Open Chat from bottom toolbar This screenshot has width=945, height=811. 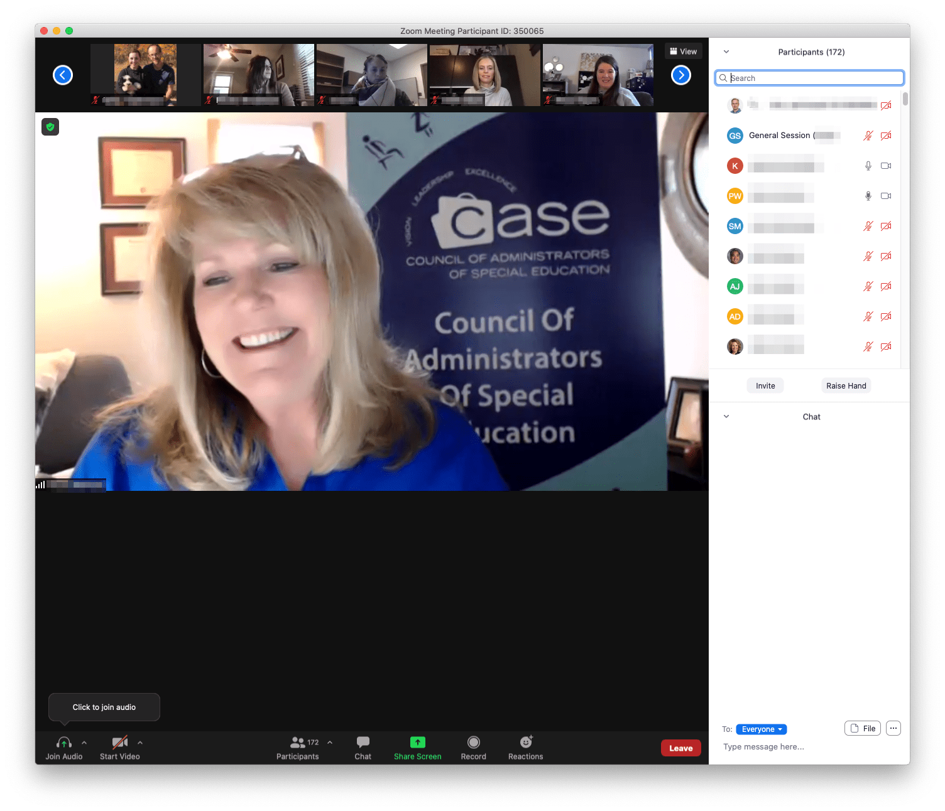pos(363,748)
